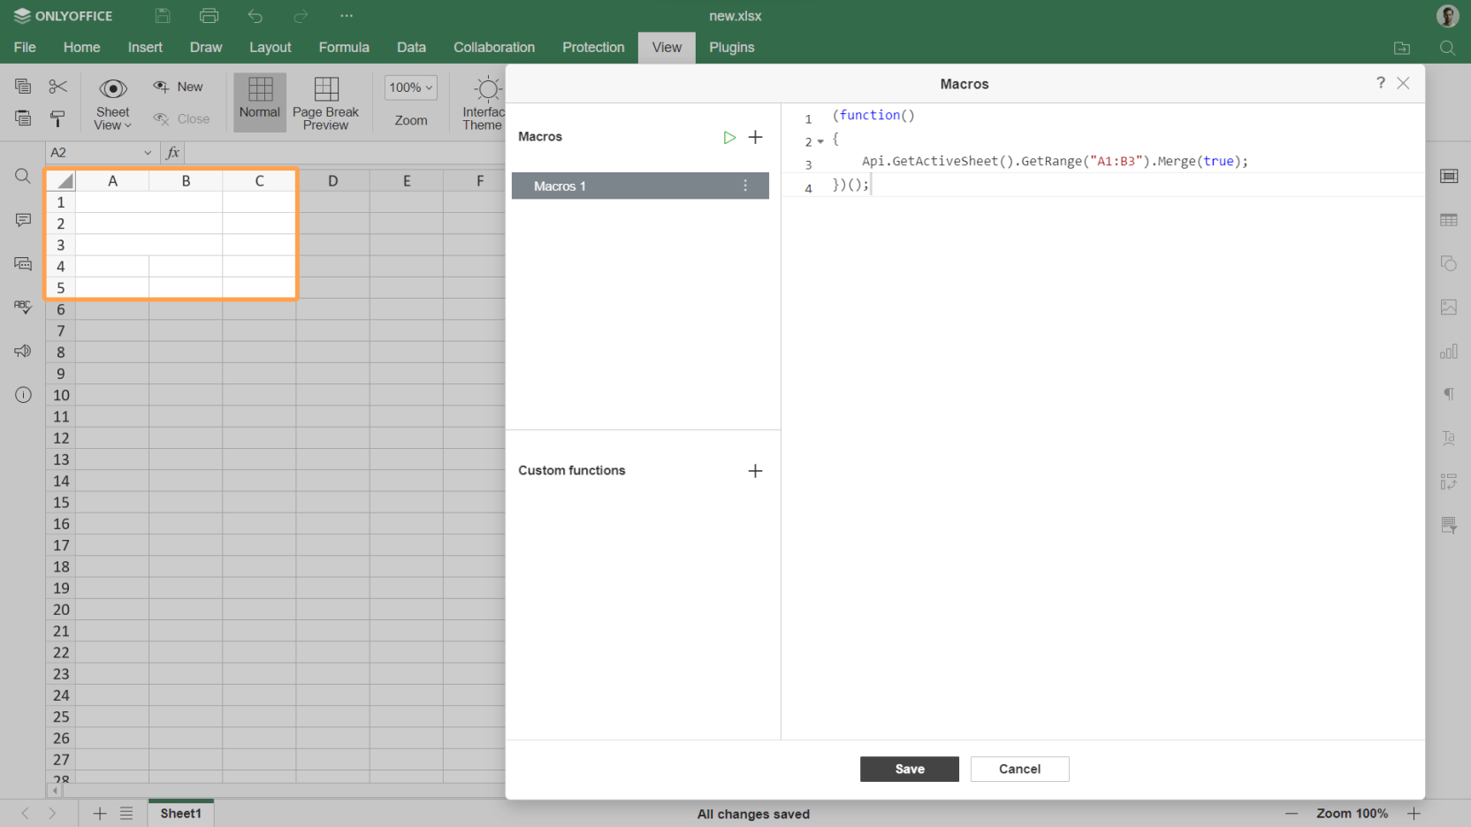
Task: Switch to Page Break Preview
Action: [x=325, y=102]
